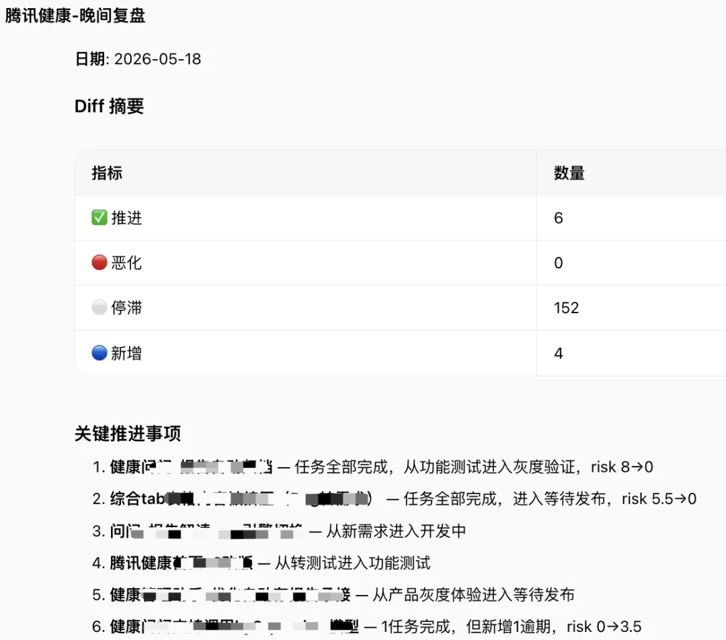Image resolution: width=726 pixels, height=640 pixels.
Task: Click item 6 text 但新增1逾期 risk 0→3.5
Action: point(554,627)
